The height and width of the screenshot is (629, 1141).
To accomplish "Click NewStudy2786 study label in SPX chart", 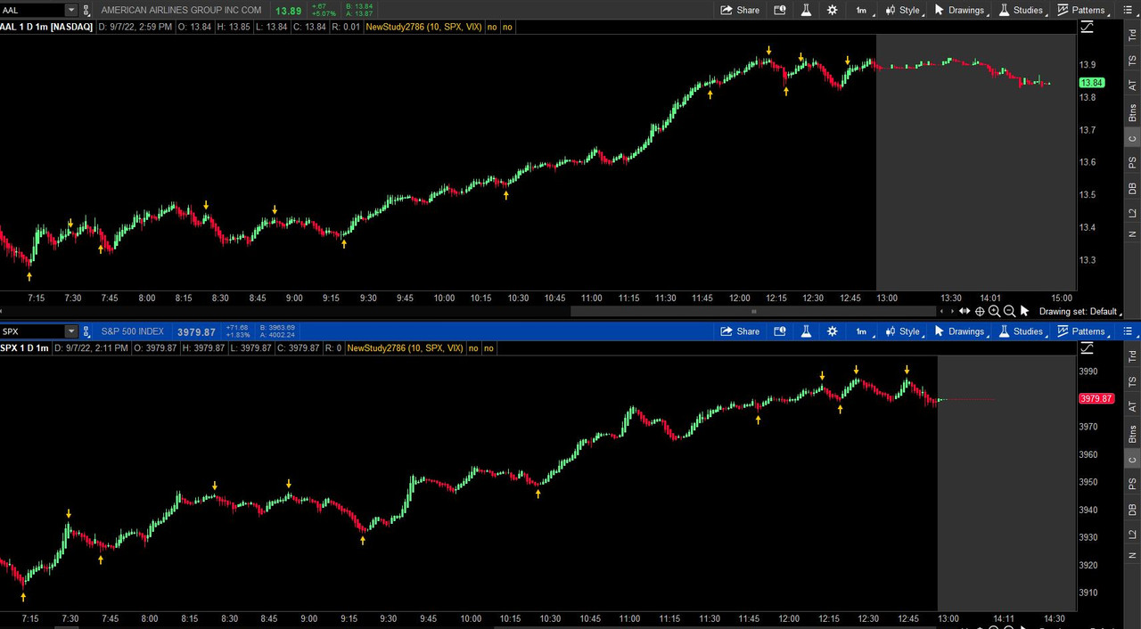I will pos(406,348).
